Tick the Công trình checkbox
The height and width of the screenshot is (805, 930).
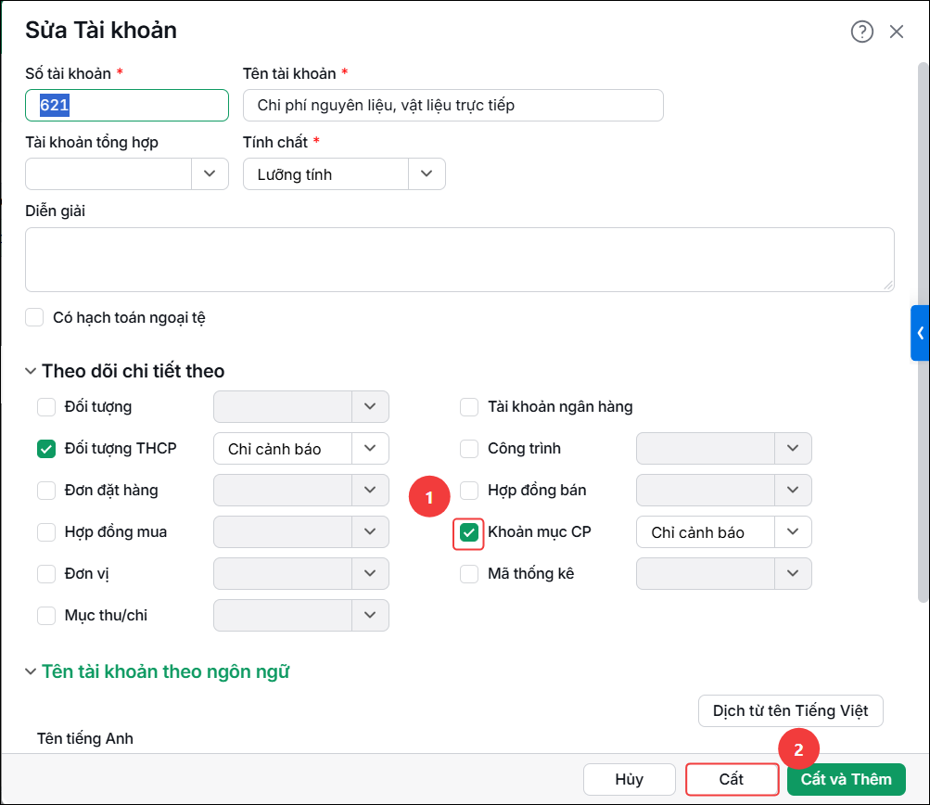[x=469, y=449]
